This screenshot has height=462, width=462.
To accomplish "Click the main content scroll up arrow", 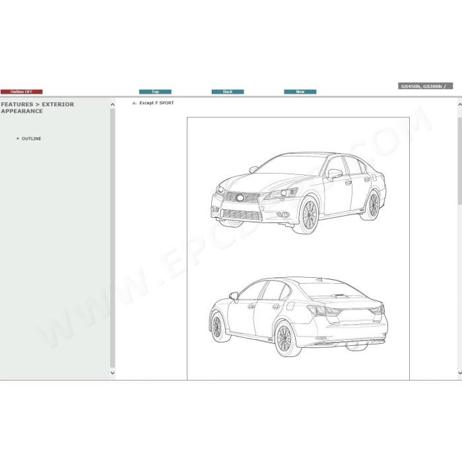I will (x=459, y=104).
